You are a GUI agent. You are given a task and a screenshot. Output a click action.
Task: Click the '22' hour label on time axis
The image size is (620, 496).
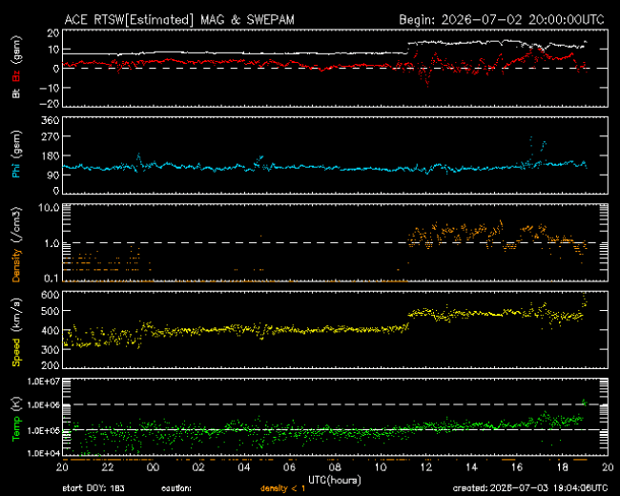tap(108, 467)
